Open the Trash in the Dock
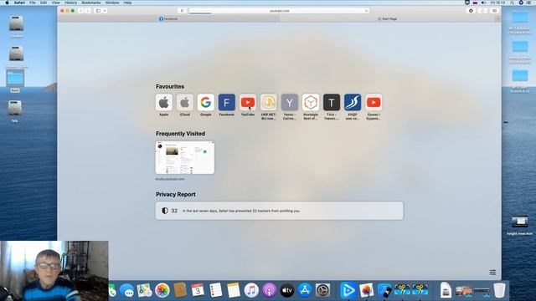This screenshot has width=536, height=301. tap(499, 290)
